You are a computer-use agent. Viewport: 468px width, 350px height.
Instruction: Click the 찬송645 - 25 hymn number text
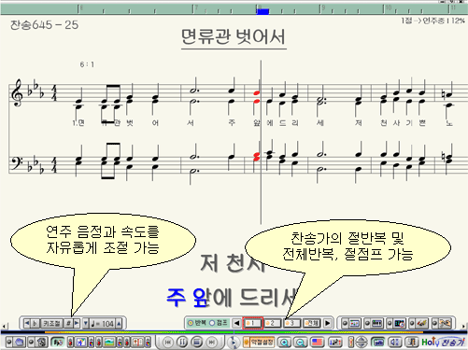point(45,25)
